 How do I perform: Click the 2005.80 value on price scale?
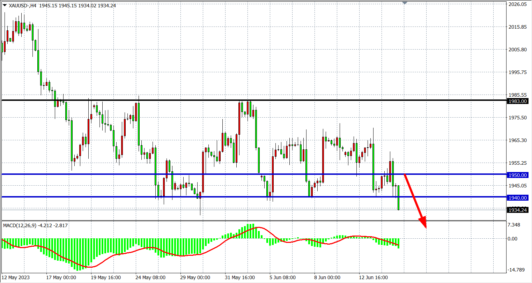click(x=518, y=50)
